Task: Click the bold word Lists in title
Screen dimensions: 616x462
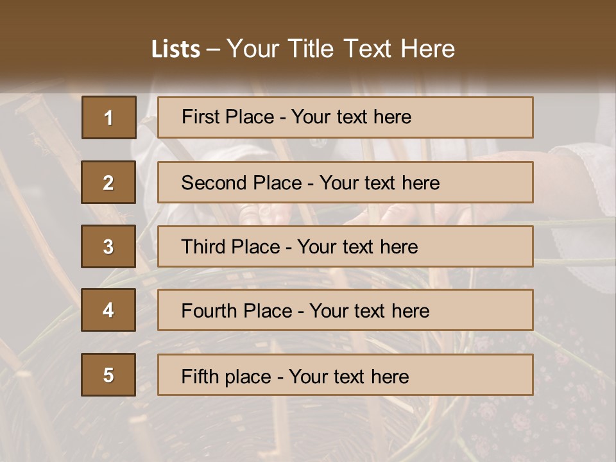Action: 176,49
